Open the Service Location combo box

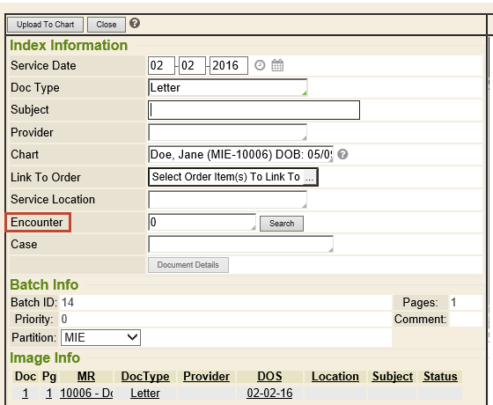[227, 199]
